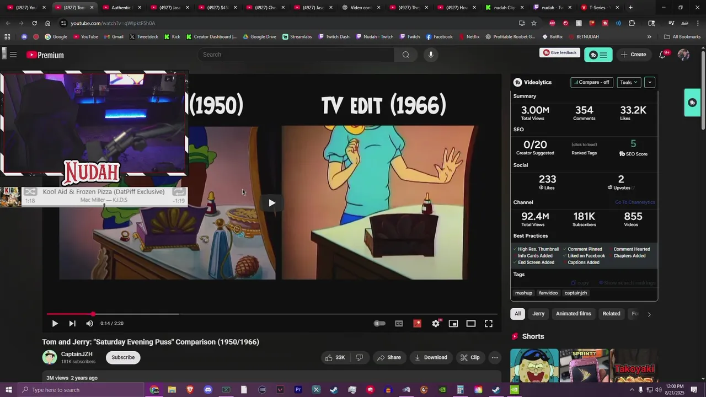Screen dimensions: 706x397
Task: Reload the page
Action: [34, 23]
